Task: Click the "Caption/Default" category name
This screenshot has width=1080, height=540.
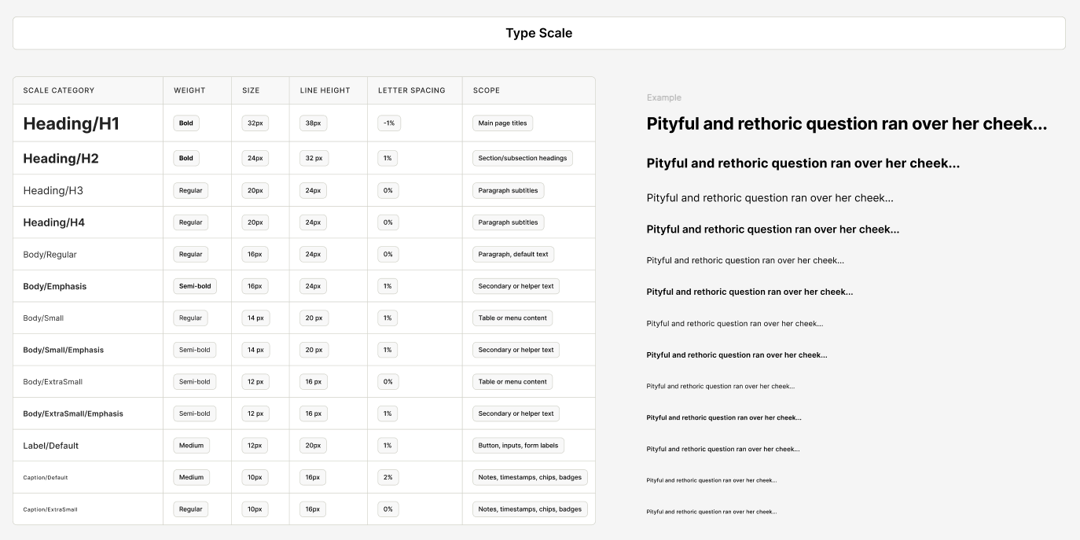Action: point(46,478)
